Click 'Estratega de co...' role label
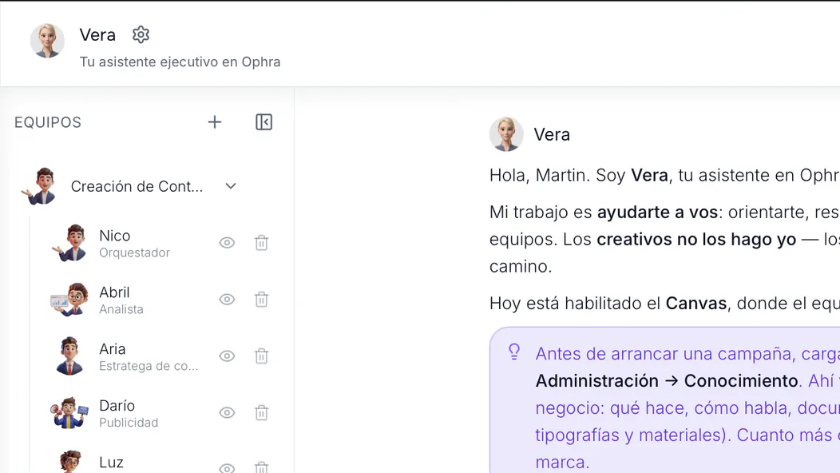The image size is (840, 473). 149,366
